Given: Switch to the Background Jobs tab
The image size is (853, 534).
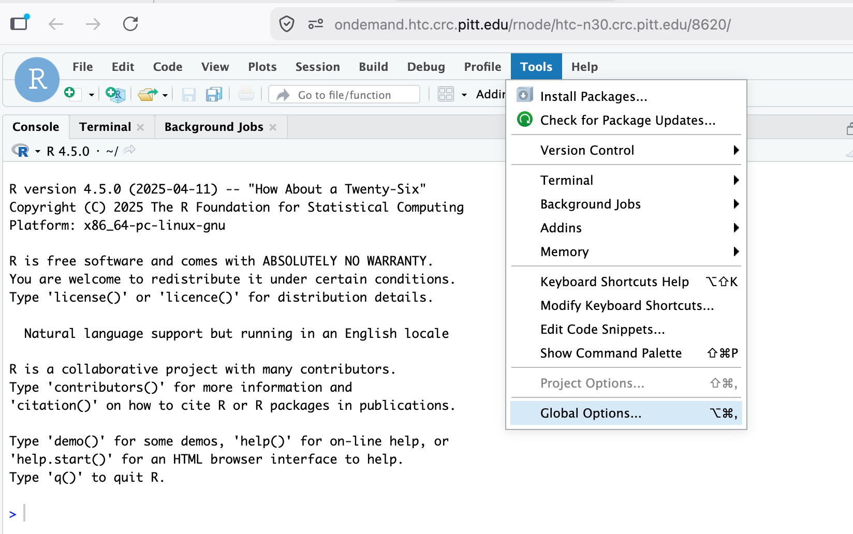Looking at the screenshot, I should [x=214, y=127].
